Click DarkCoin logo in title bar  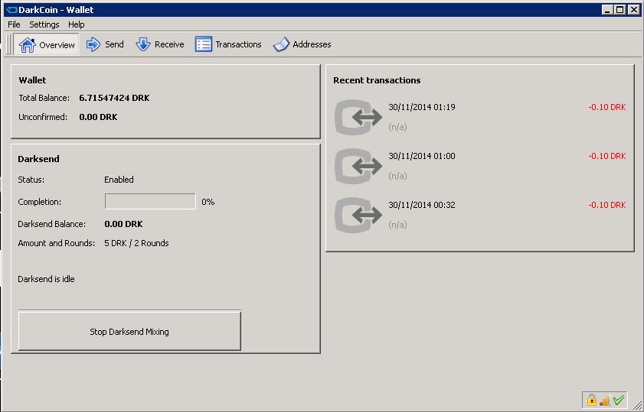click(11, 10)
